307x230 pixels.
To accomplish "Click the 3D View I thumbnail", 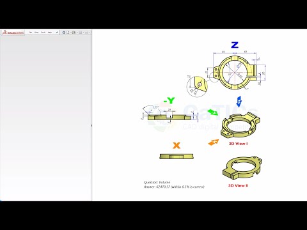I will pyautogui.click(x=240, y=126).
